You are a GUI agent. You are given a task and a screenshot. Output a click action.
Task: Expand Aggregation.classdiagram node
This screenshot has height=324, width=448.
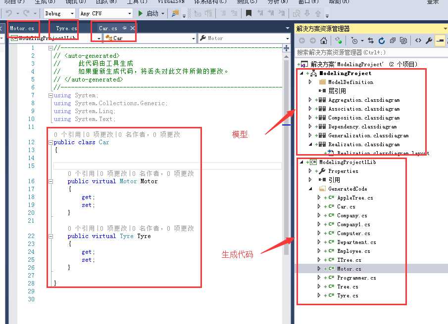tap(310, 100)
